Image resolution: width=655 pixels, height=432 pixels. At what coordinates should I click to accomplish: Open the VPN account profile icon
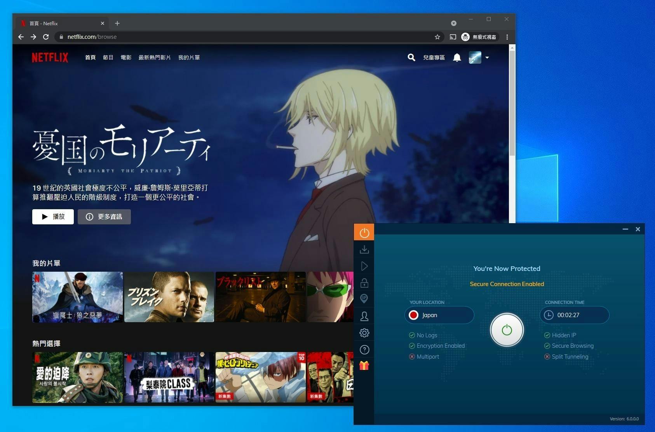[x=364, y=316]
